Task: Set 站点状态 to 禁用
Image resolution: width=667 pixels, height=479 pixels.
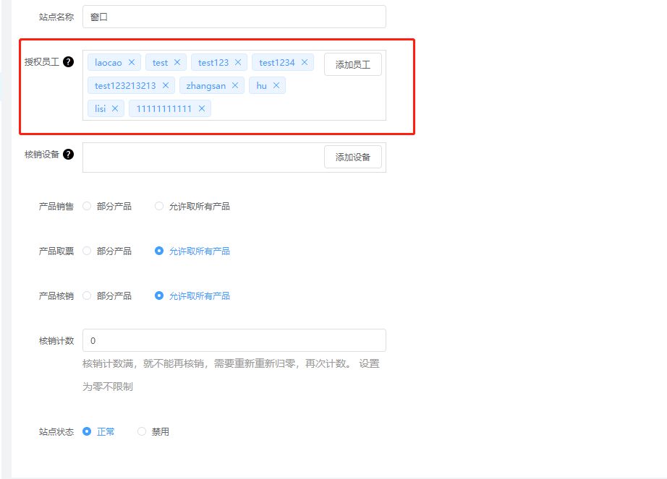Action: pyautogui.click(x=143, y=432)
